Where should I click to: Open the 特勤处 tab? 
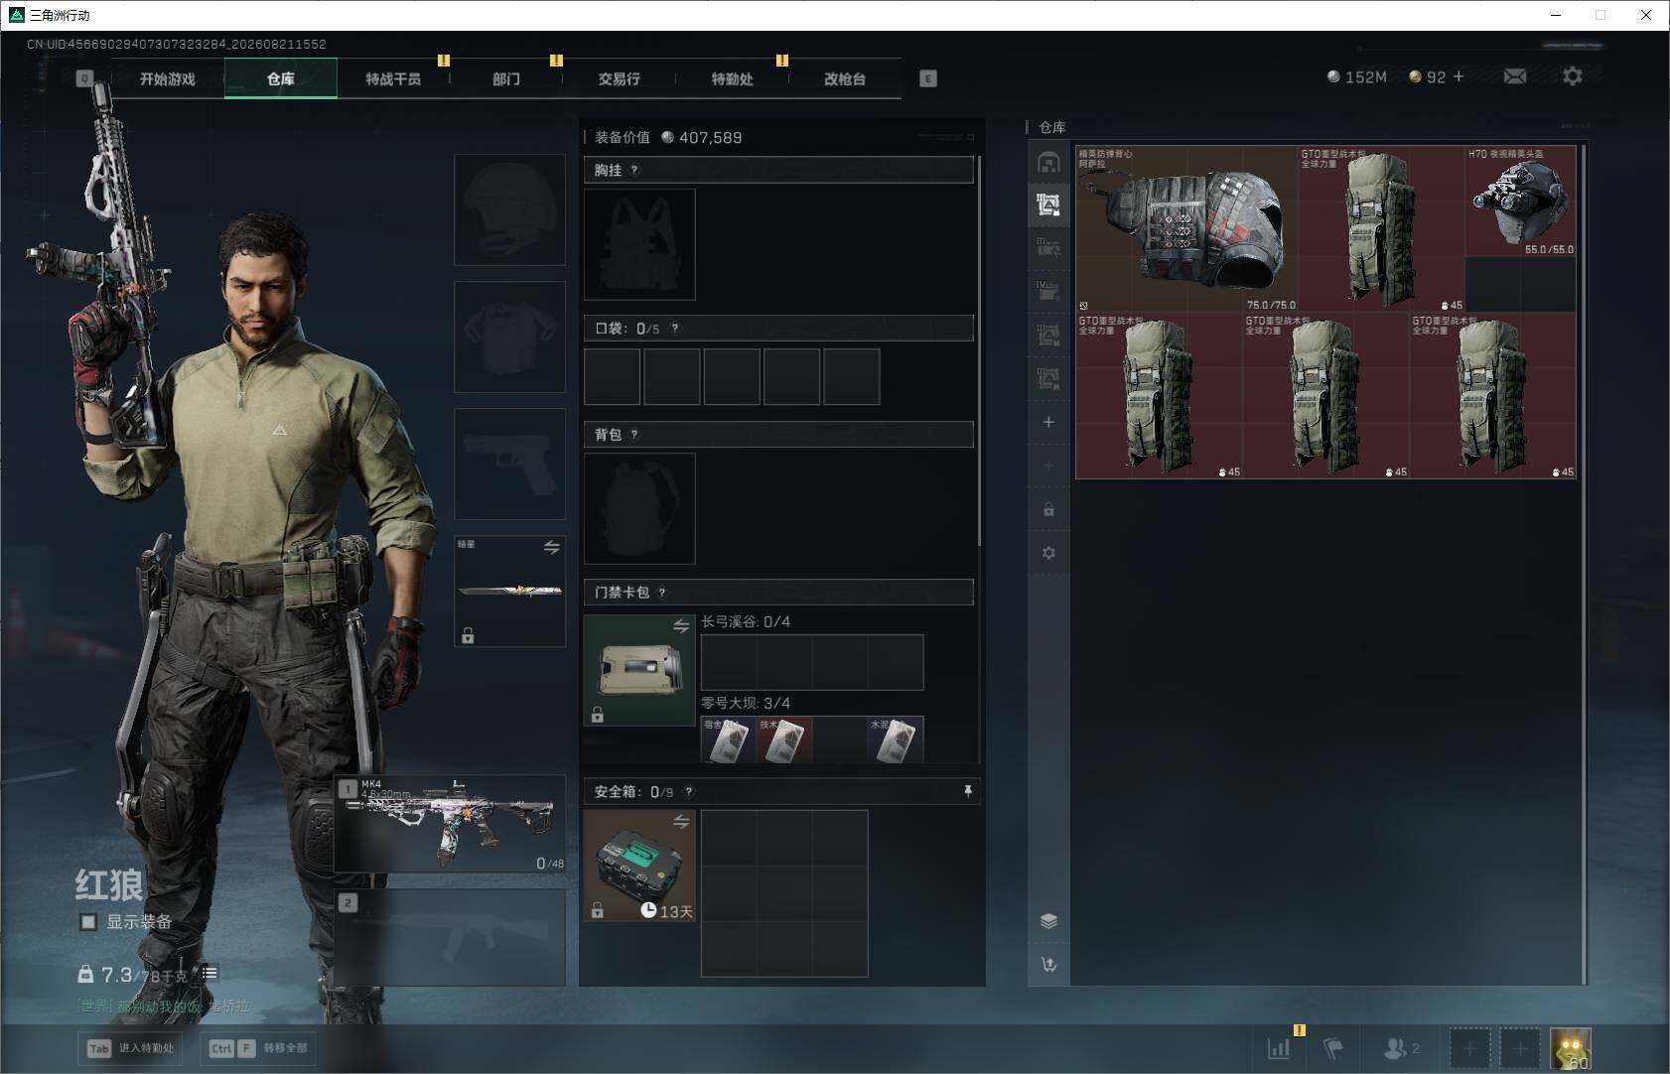click(732, 78)
